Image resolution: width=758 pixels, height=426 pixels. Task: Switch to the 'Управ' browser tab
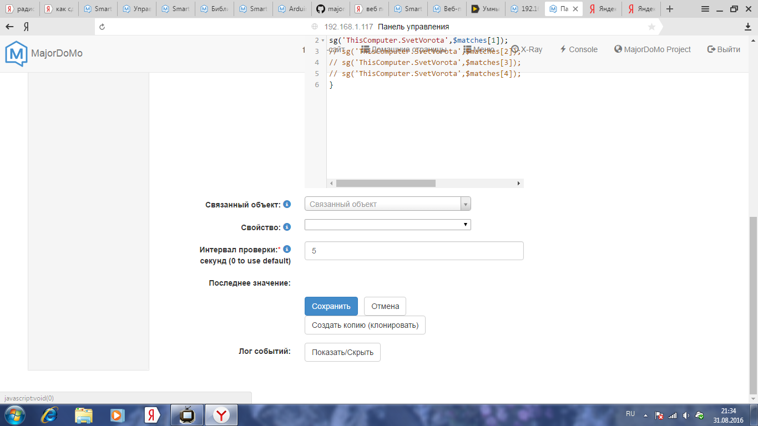point(136,9)
